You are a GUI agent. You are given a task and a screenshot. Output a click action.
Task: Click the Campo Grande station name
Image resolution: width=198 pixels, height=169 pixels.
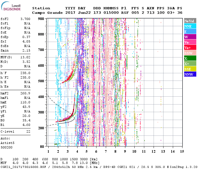point(45,13)
